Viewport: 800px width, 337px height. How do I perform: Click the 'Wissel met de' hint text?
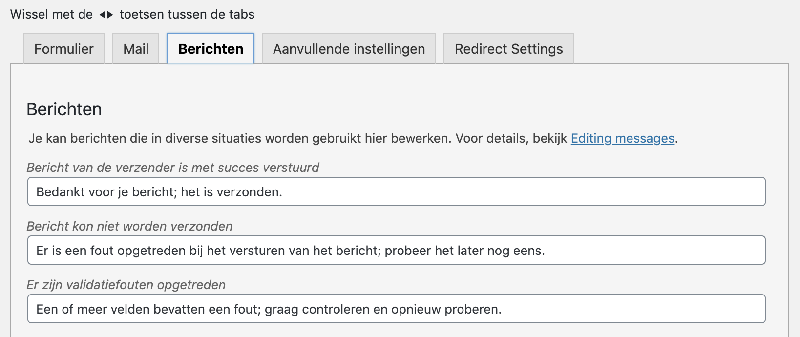coord(51,14)
